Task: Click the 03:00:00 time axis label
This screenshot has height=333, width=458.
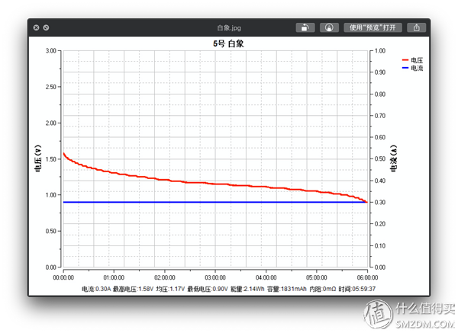Action: click(x=215, y=277)
